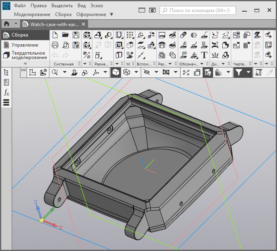Image resolution: width=277 pixels, height=251 pixels.
Task: Select the Сборка toolbar set in sidebar
Action: coord(25,35)
